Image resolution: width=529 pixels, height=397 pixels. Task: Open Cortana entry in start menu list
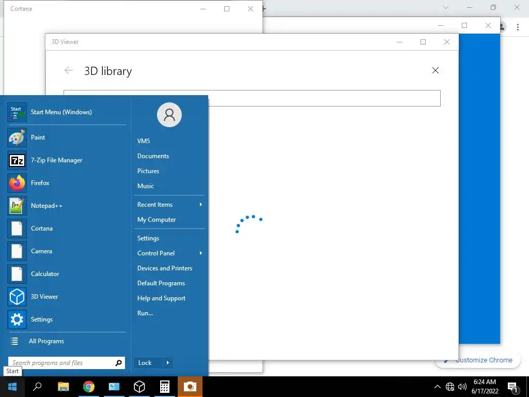coord(67,228)
